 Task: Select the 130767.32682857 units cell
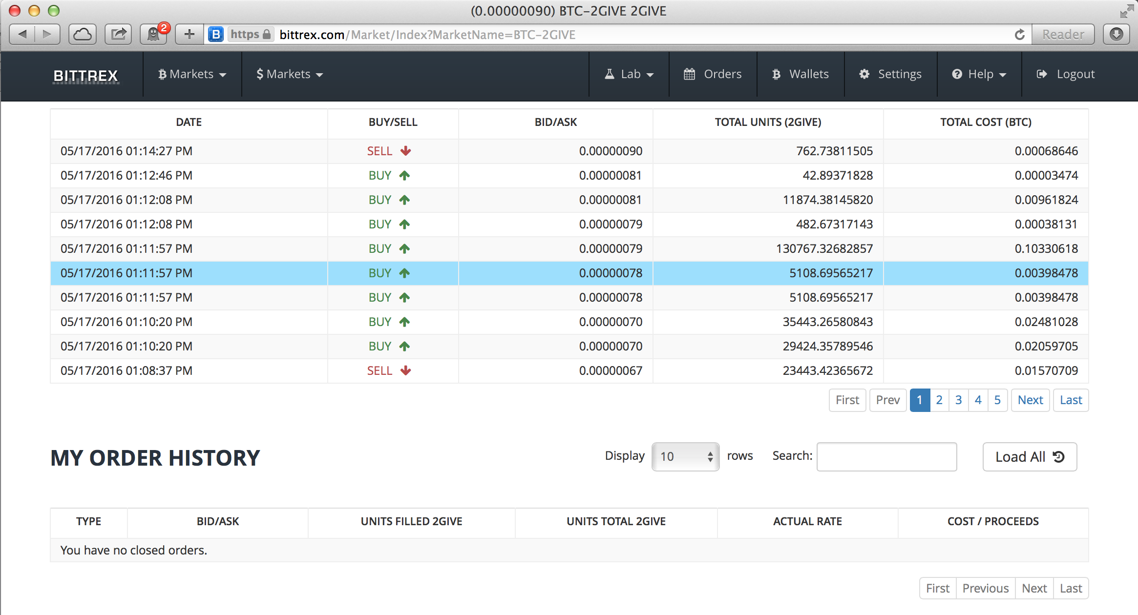tap(768, 249)
